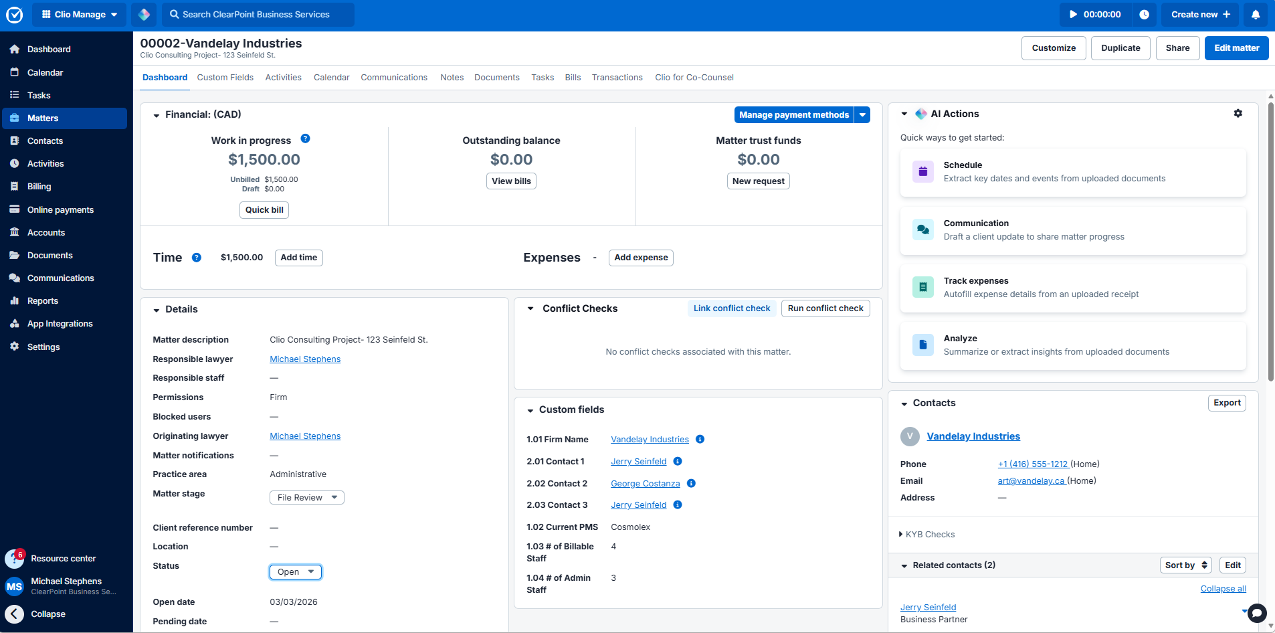Click the Communication chat bubbles icon

click(x=923, y=230)
